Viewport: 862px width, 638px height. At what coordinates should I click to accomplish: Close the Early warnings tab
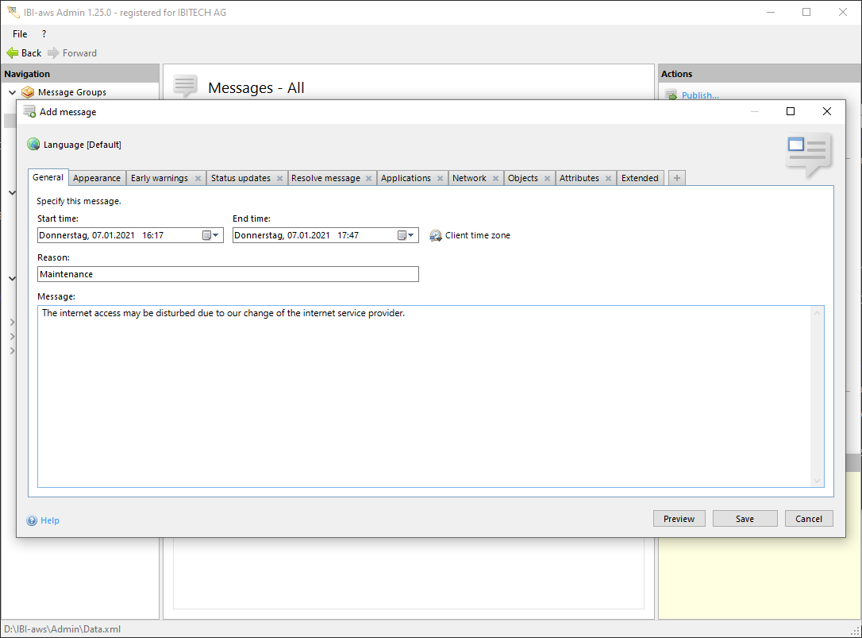pyautogui.click(x=198, y=179)
